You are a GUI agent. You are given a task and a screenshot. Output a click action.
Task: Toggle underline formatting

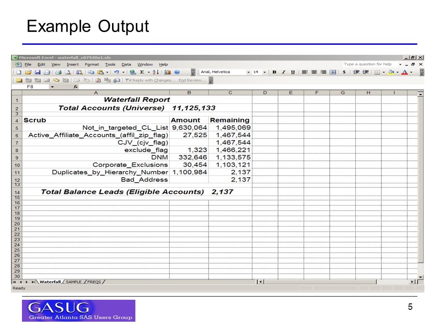[x=293, y=72]
